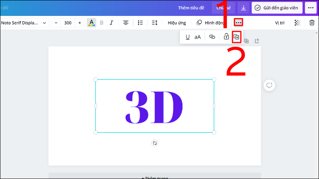319x179 pixels.
Task: Toggle italic formatting
Action: coord(111,23)
